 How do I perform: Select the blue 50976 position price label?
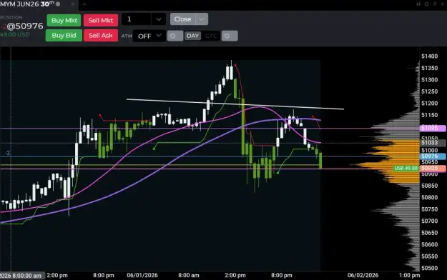pyautogui.click(x=433, y=156)
